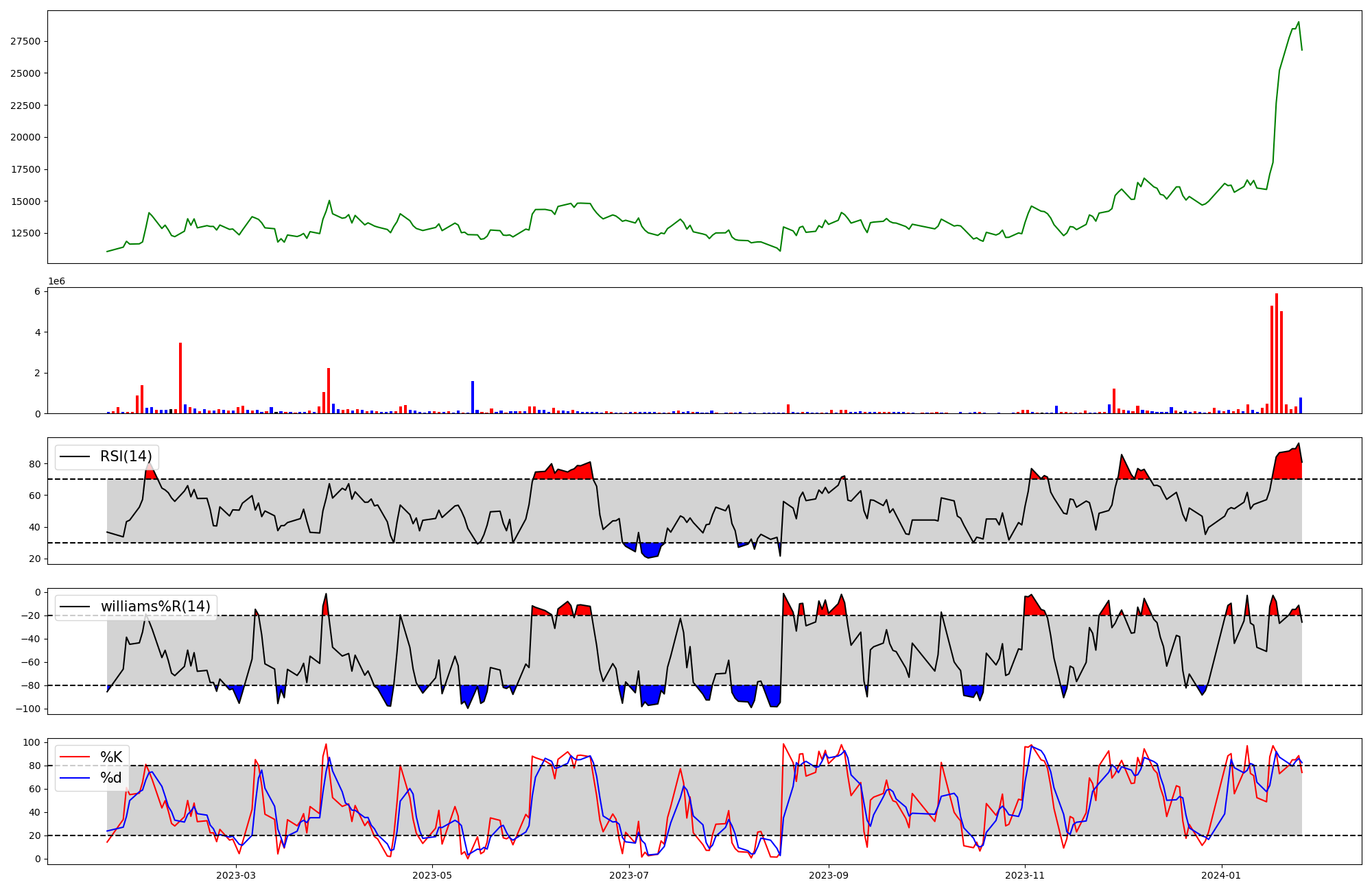Click the red RSI overbought area at far right

pos(1290,466)
